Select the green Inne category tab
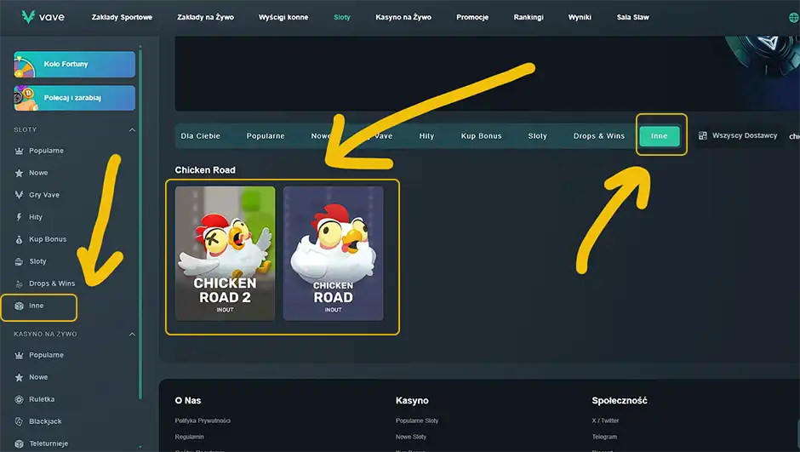The height and width of the screenshot is (452, 800). (660, 136)
